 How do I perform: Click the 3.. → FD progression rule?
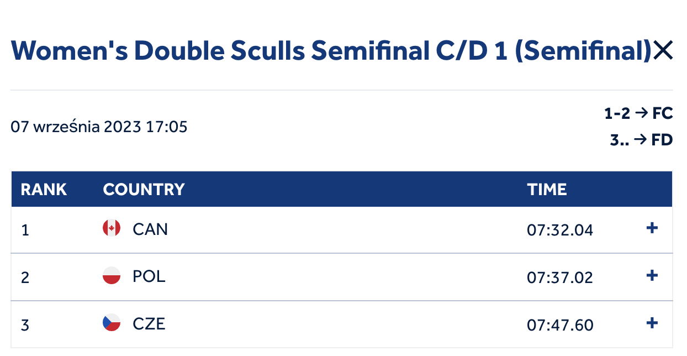(x=641, y=140)
